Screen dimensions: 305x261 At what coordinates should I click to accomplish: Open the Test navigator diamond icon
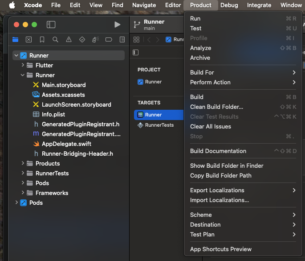click(x=82, y=40)
